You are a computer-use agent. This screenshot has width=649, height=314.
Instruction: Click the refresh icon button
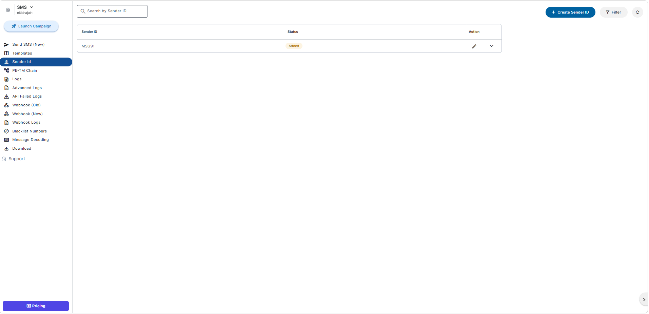click(x=637, y=12)
